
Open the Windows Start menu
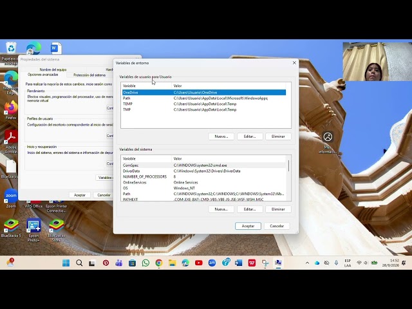point(66,263)
